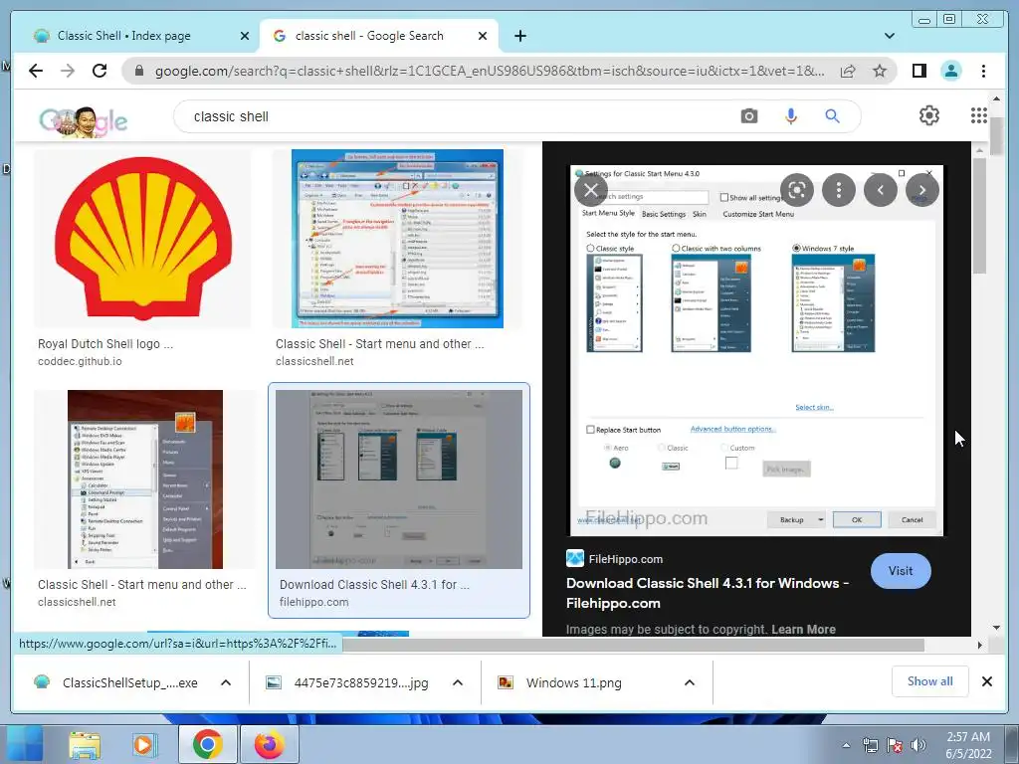Open FileHippo.com source link

click(x=615, y=559)
